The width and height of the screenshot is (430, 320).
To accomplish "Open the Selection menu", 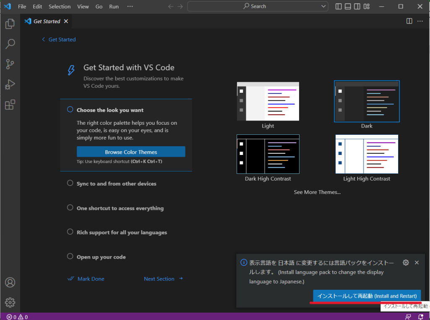I will click(60, 6).
